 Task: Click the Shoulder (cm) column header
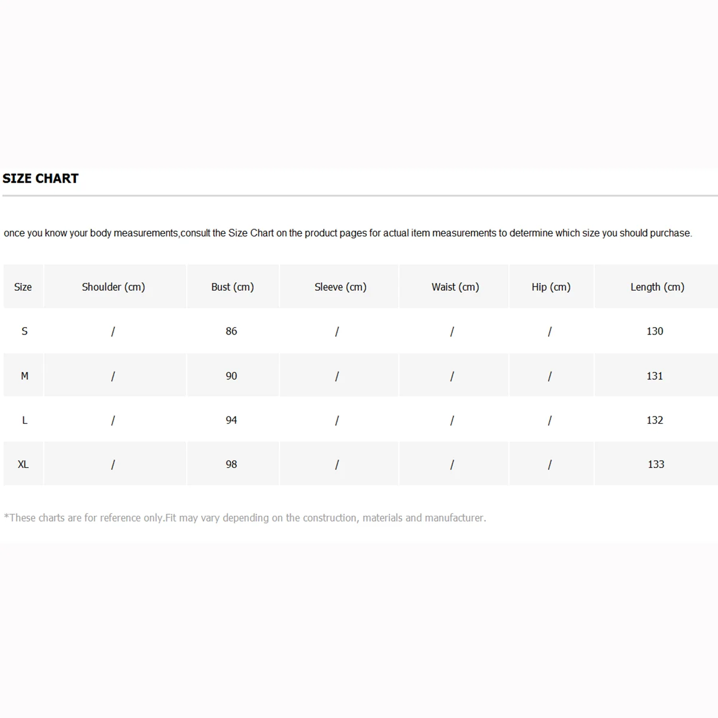(x=114, y=287)
